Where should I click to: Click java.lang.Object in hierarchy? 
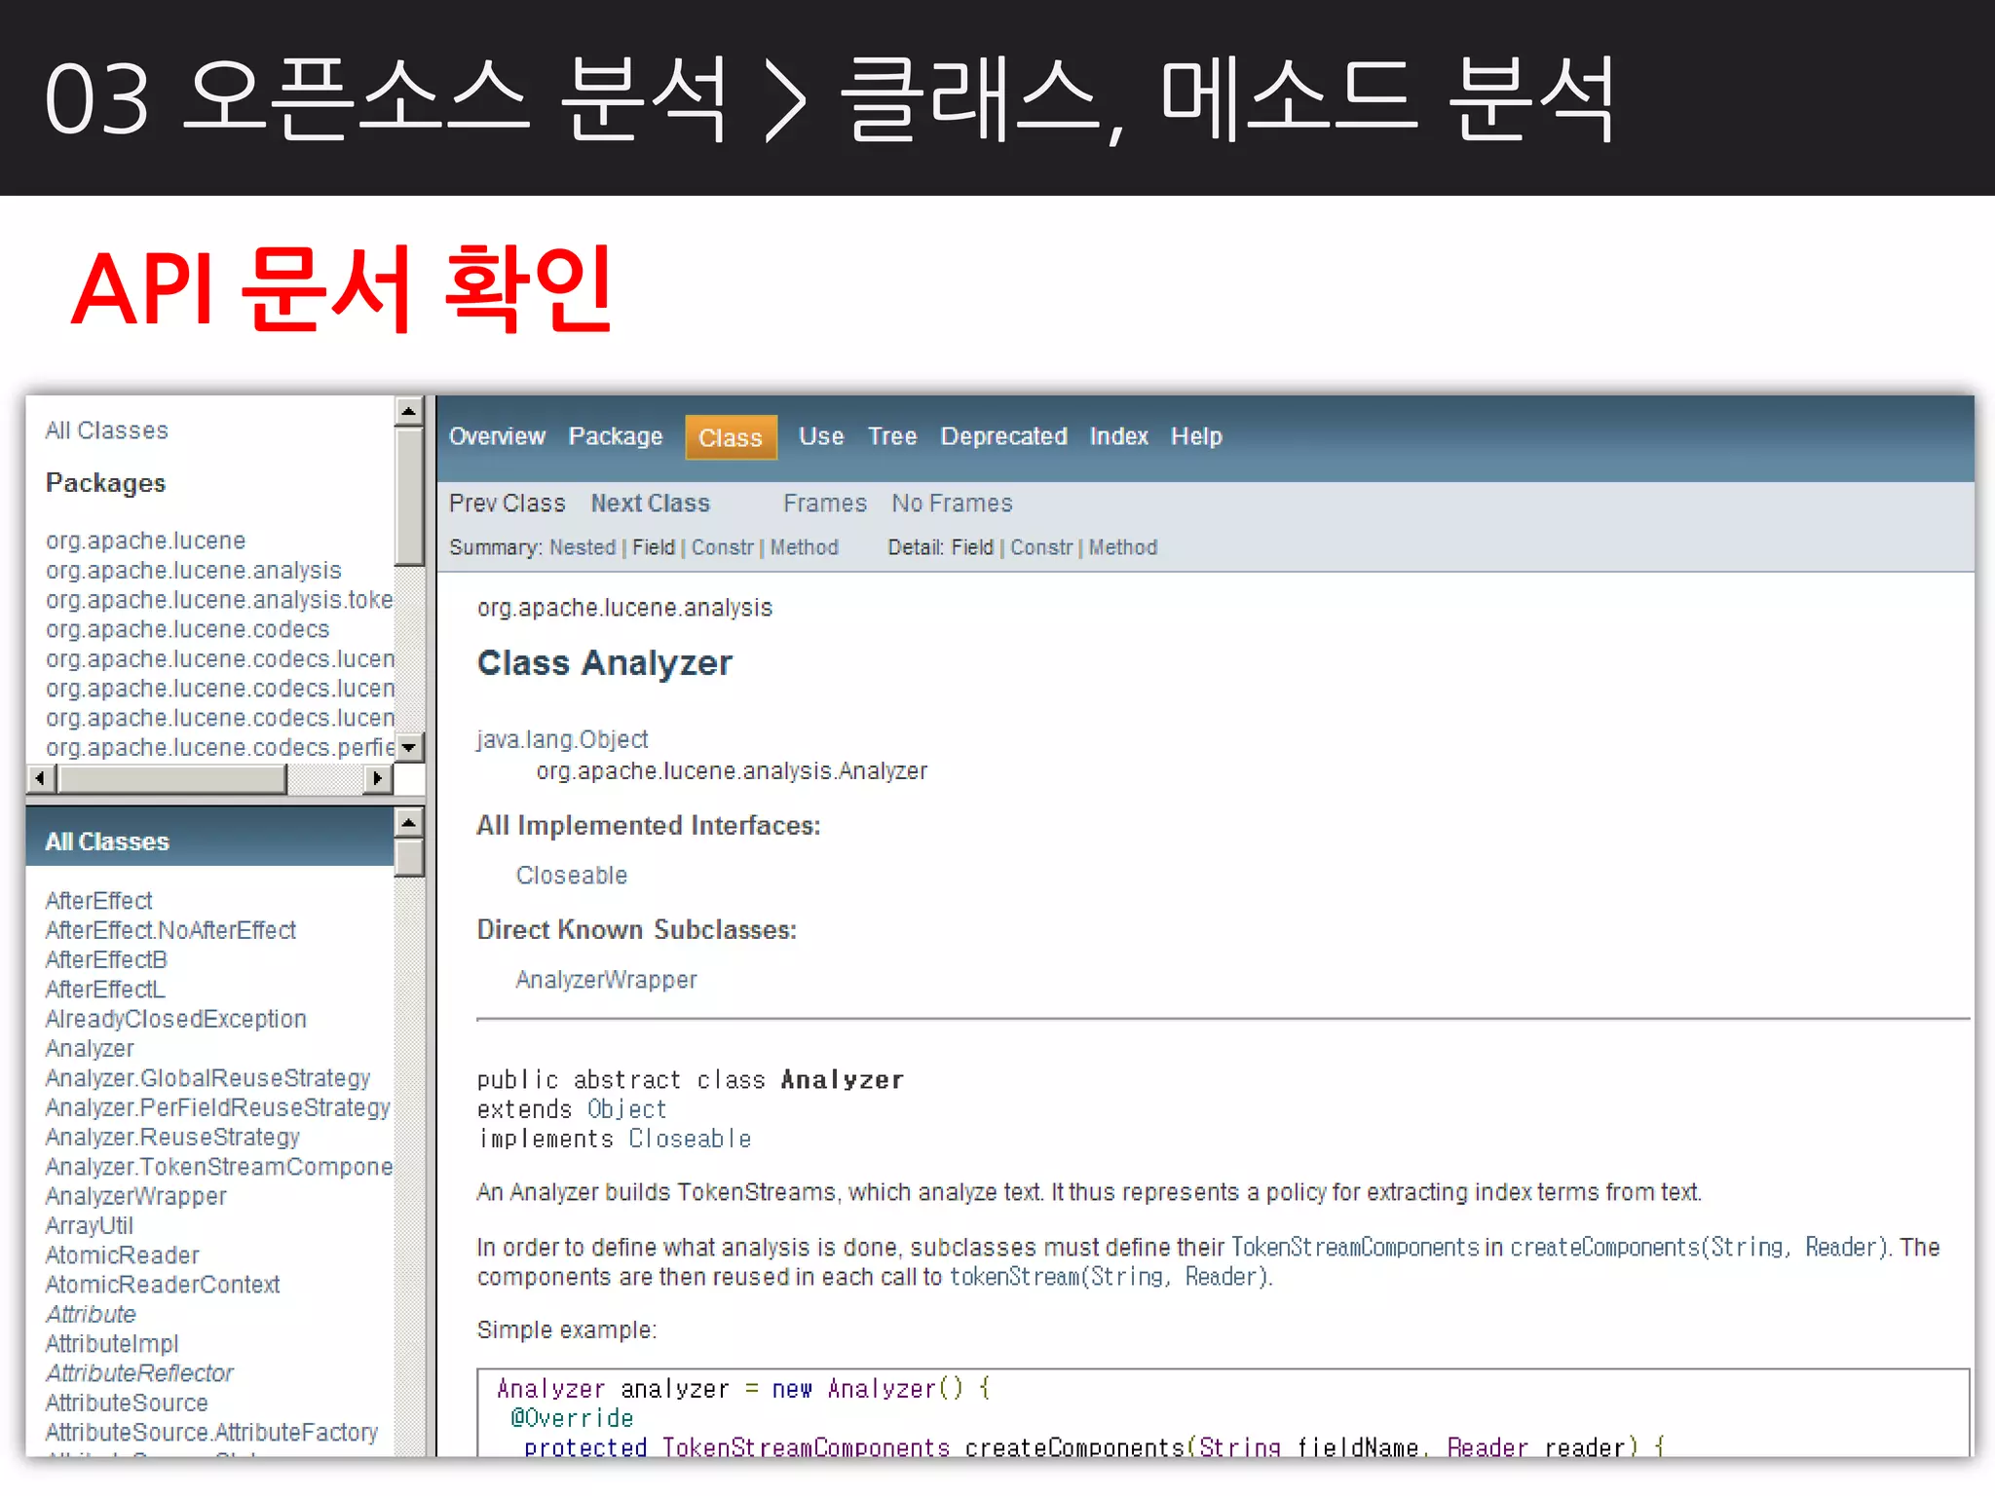562,739
